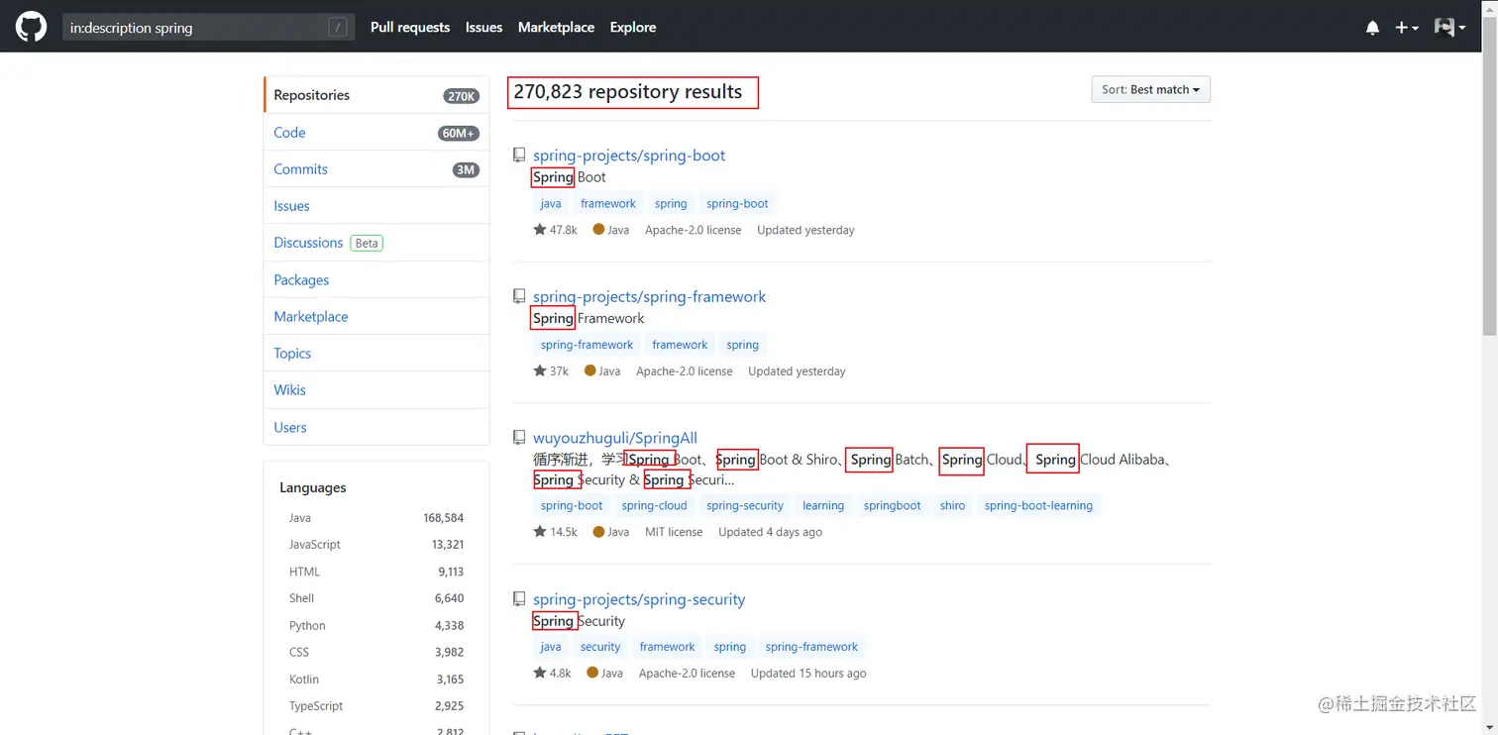Viewport: 1498px width, 735px height.
Task: Click the 270K count badge on Repositories
Action: (x=461, y=96)
